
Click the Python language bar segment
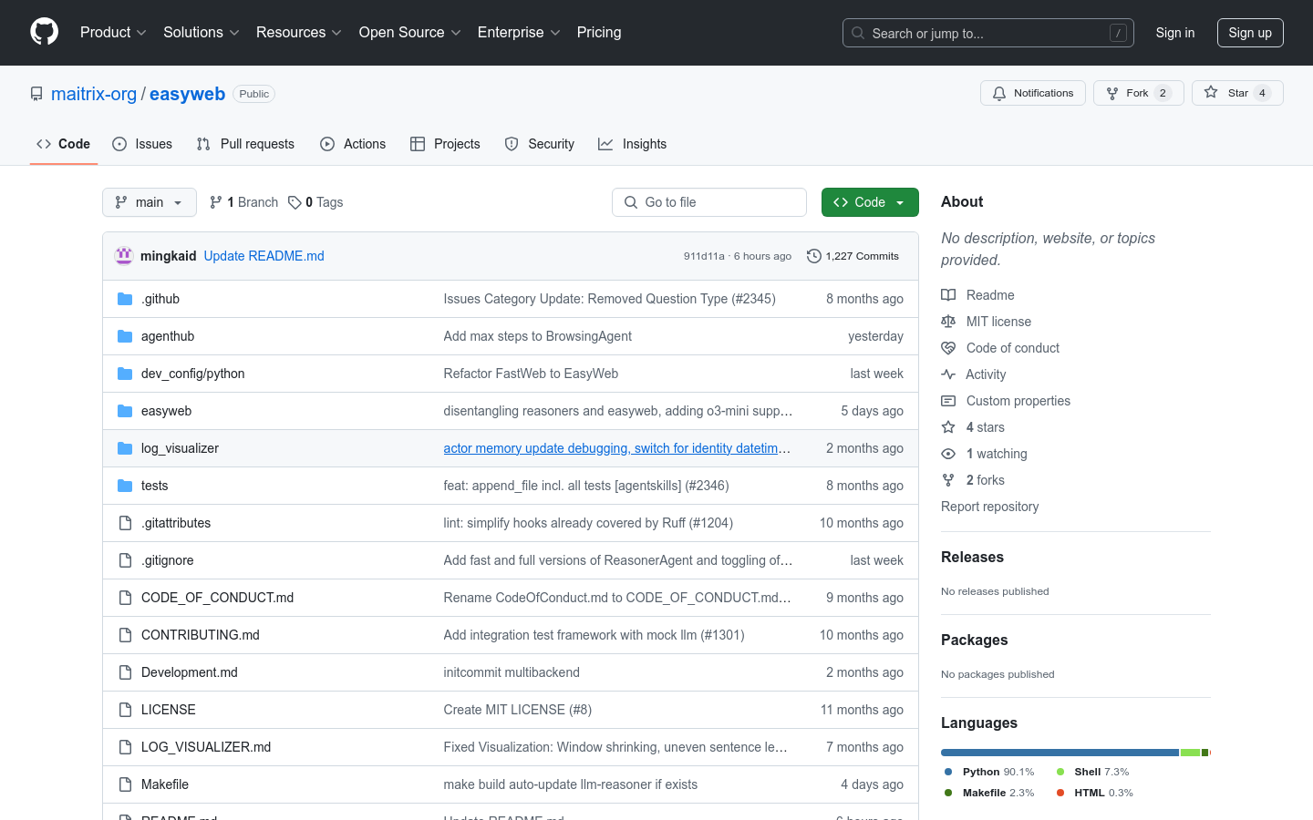[x=1060, y=753]
